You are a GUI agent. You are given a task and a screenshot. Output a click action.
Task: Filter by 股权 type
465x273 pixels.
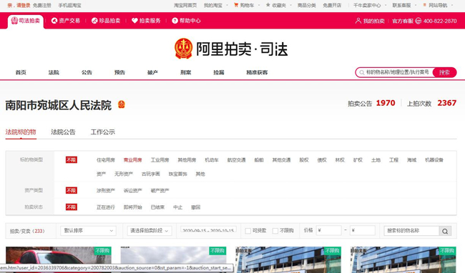coord(304,160)
